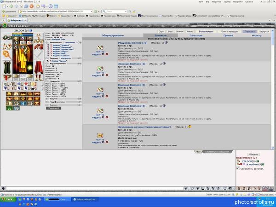
Task: Click the red pants equipment slot
Action: click(x=39, y=68)
